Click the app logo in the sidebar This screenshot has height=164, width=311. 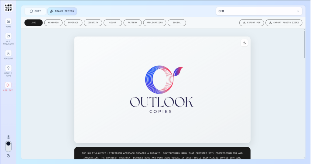[8, 8]
